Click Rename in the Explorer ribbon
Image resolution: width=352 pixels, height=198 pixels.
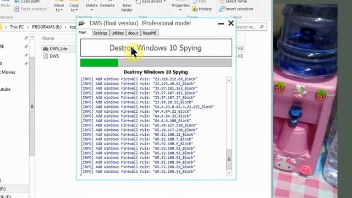(x=107, y=5)
